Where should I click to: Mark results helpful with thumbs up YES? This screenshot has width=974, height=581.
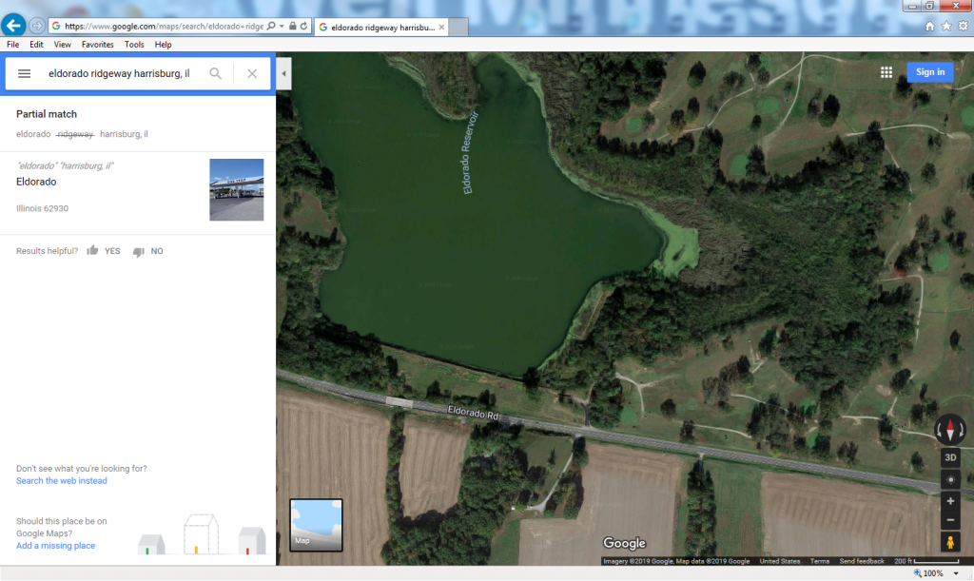(x=104, y=251)
